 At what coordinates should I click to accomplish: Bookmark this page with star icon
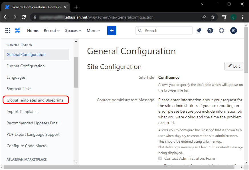(x=213, y=17)
